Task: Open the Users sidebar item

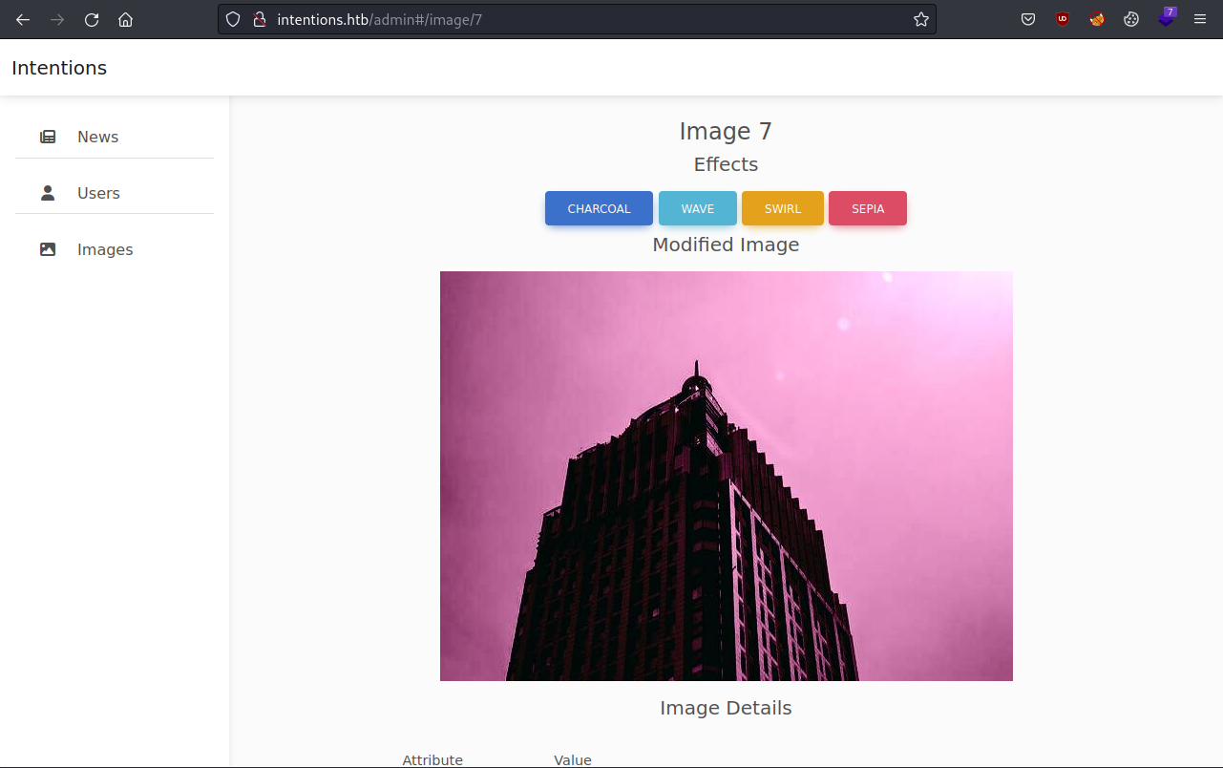Action: [115, 193]
